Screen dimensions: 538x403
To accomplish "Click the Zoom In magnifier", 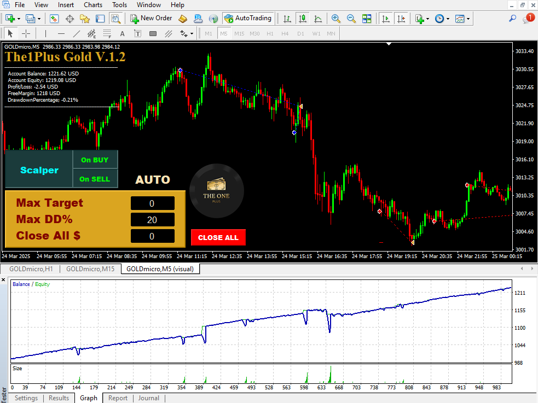I will (x=336, y=19).
